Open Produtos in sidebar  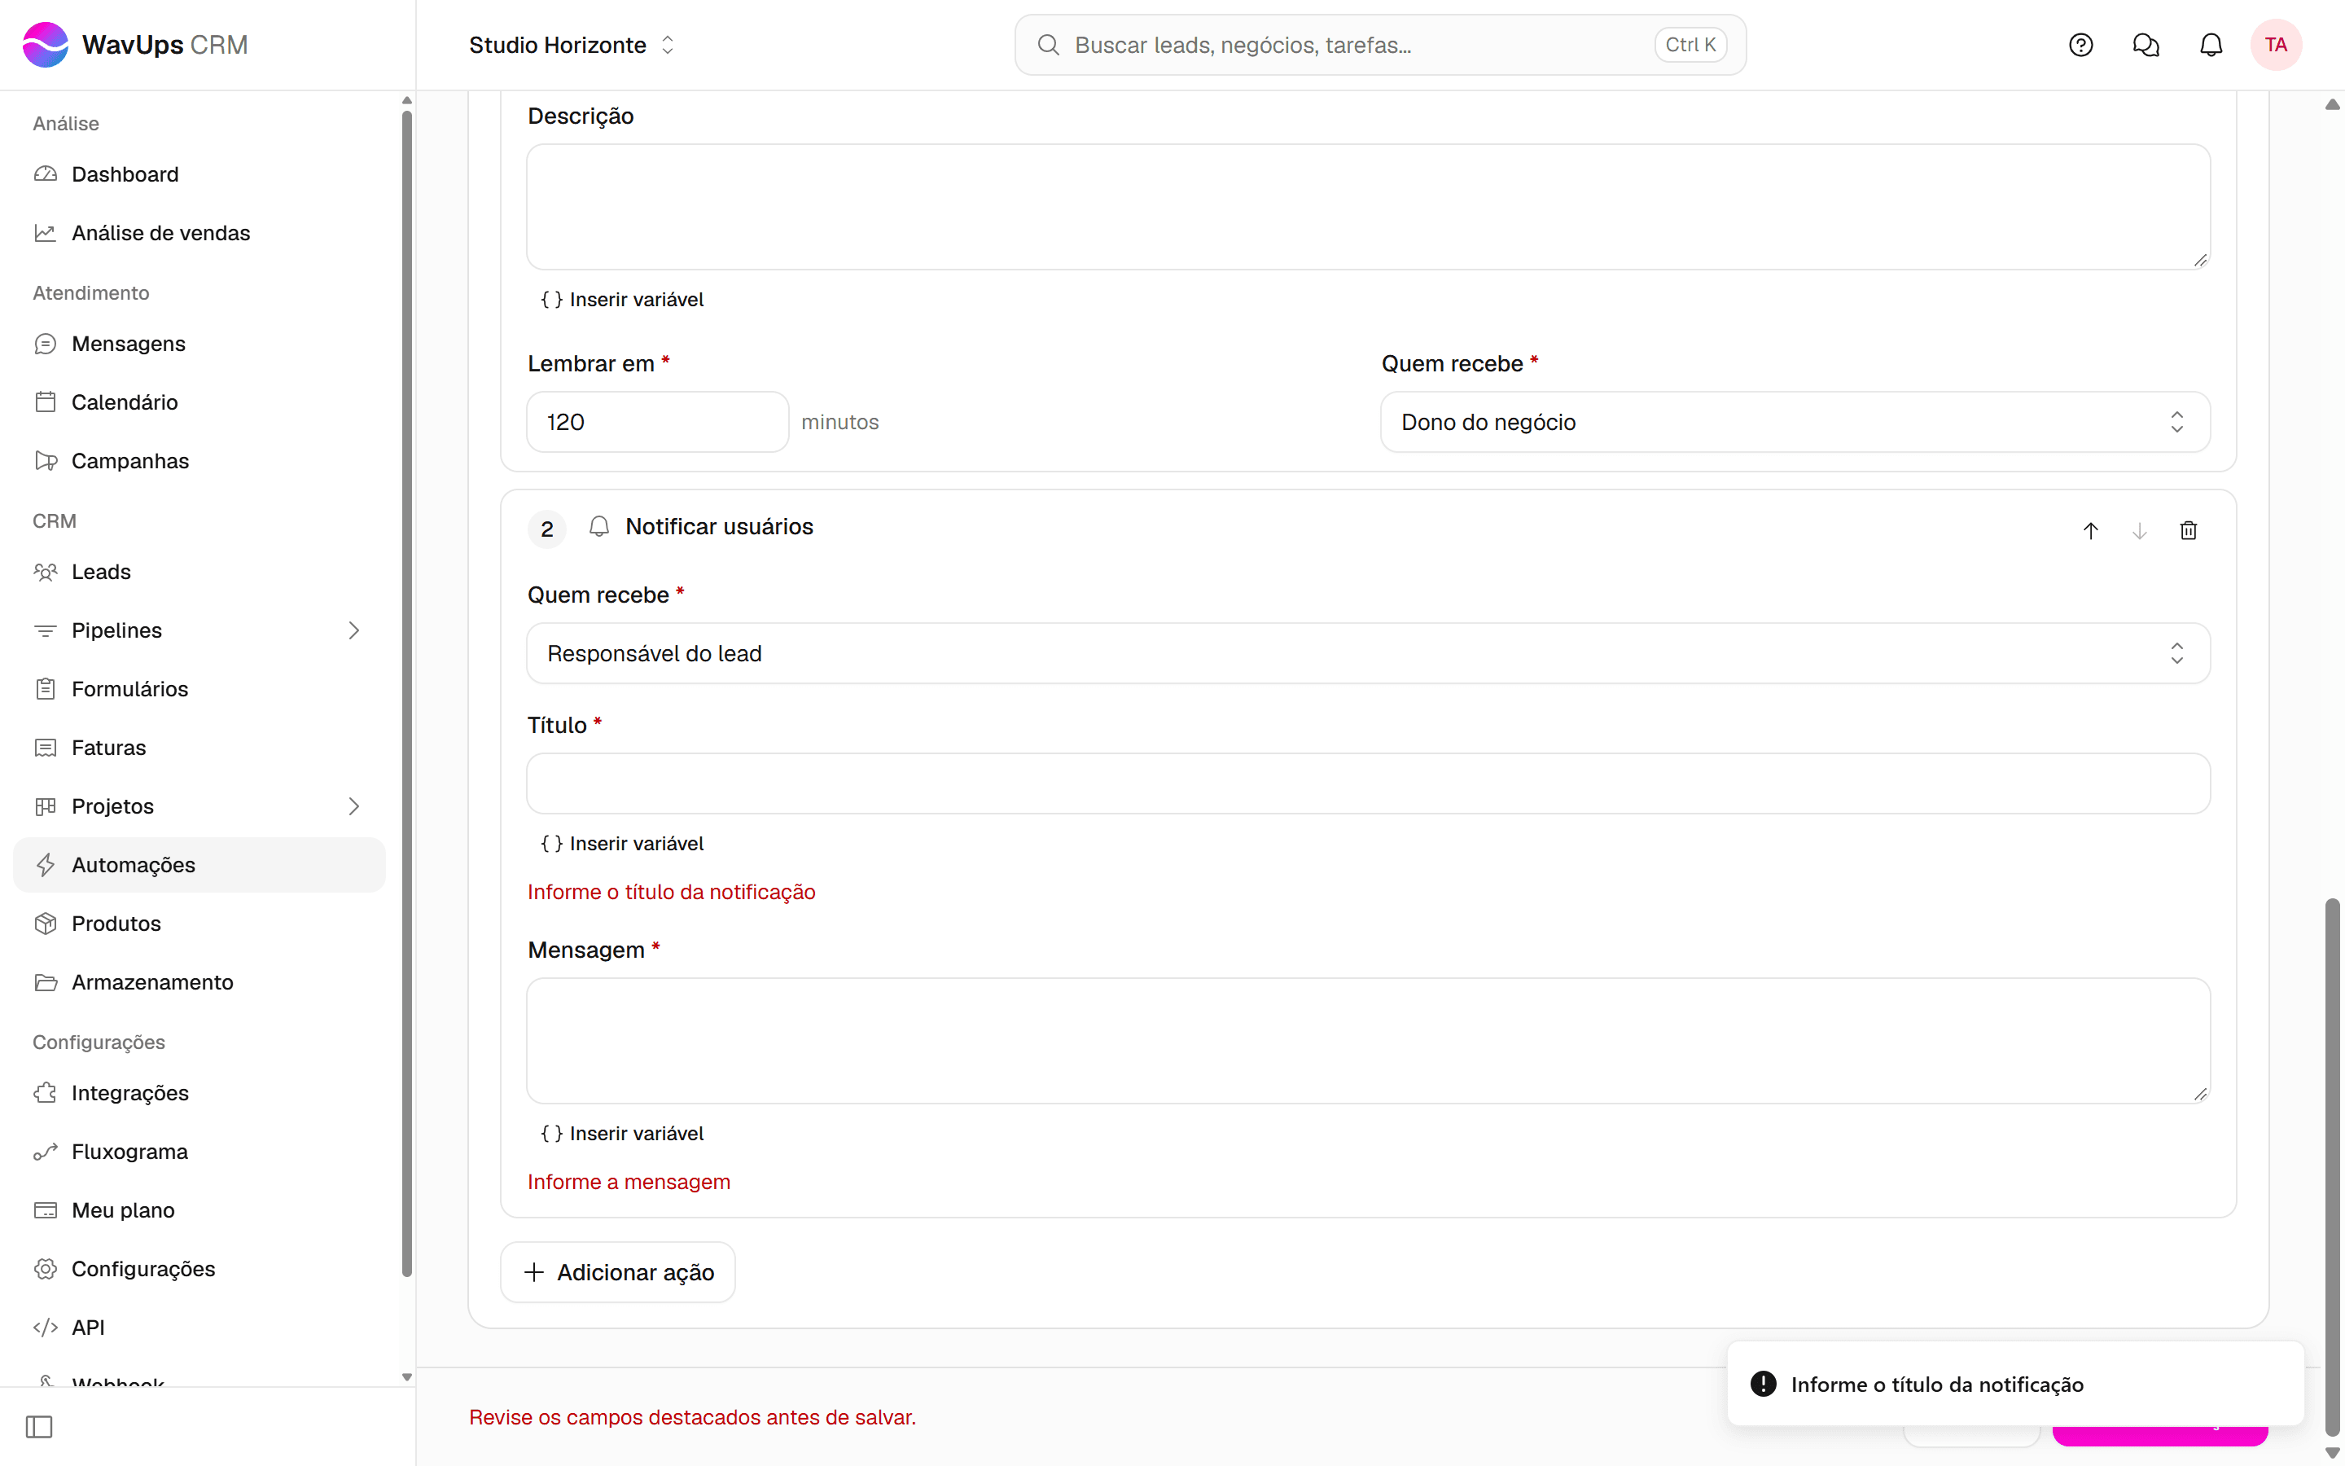(x=199, y=924)
